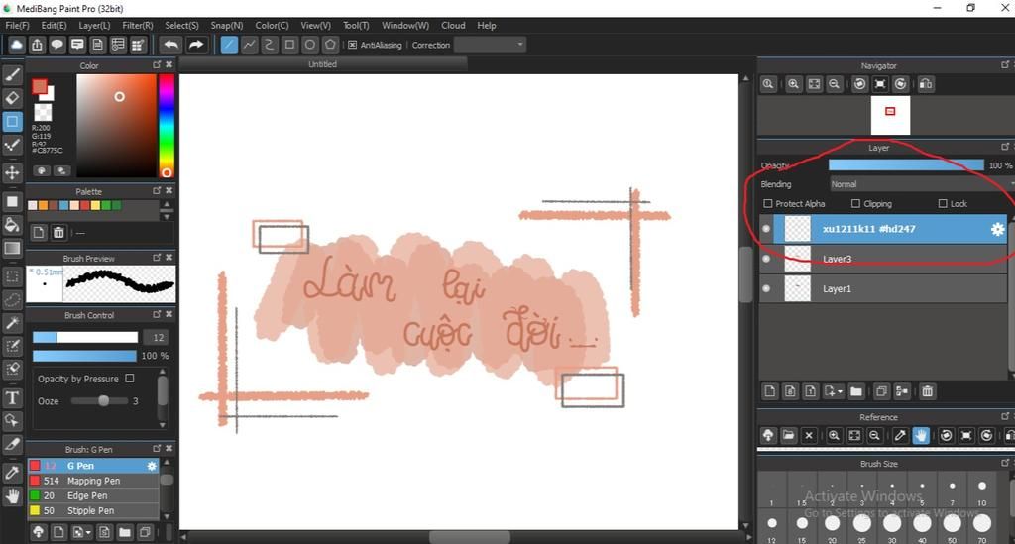Open Filter(R) menu
This screenshot has height=544, width=1015.
137,25
